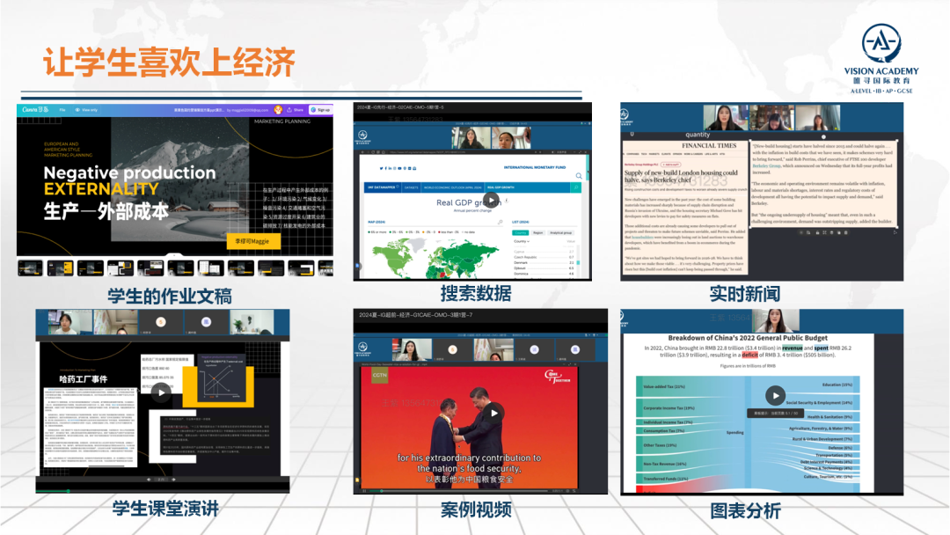The height and width of the screenshot is (535, 950).
Task: Select the teal Country filter in List (2024)
Action: (x=521, y=232)
